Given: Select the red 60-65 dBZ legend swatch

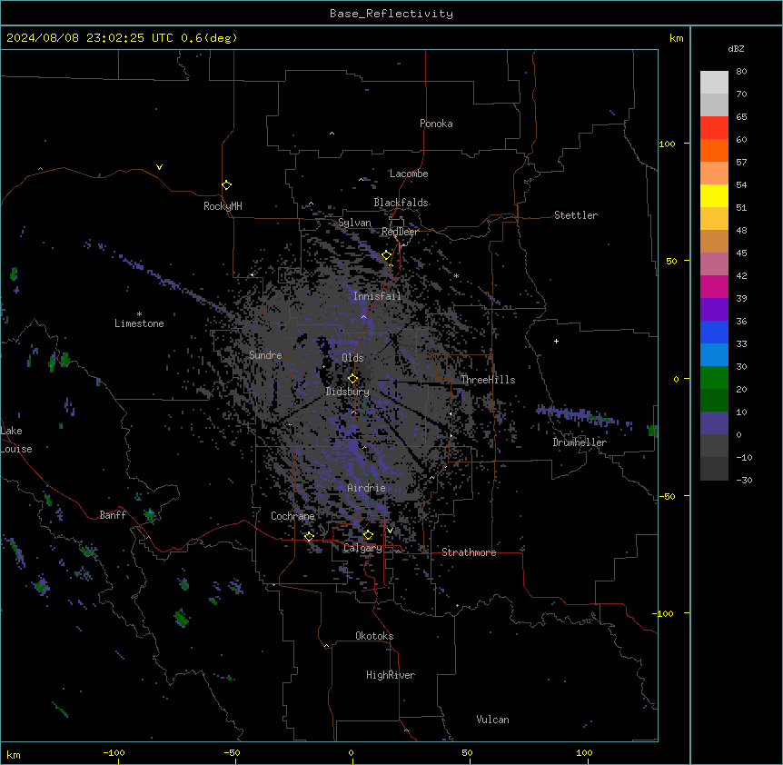Looking at the screenshot, I should pyautogui.click(x=714, y=127).
